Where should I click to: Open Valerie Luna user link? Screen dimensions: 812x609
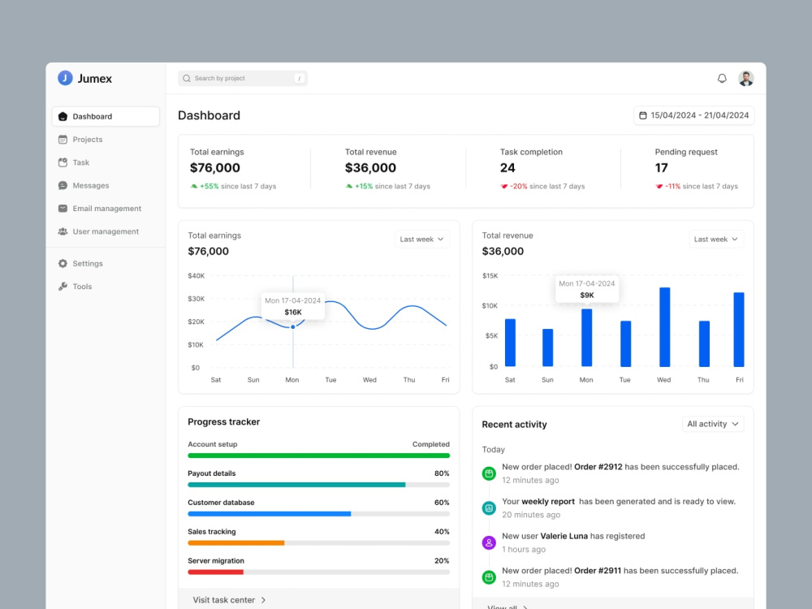tap(564, 536)
